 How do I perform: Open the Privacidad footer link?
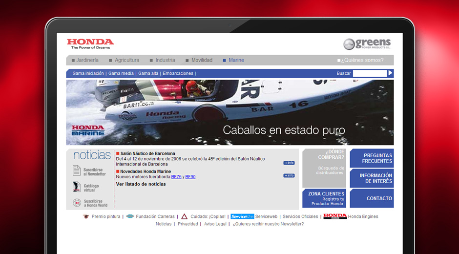pyautogui.click(x=188, y=224)
